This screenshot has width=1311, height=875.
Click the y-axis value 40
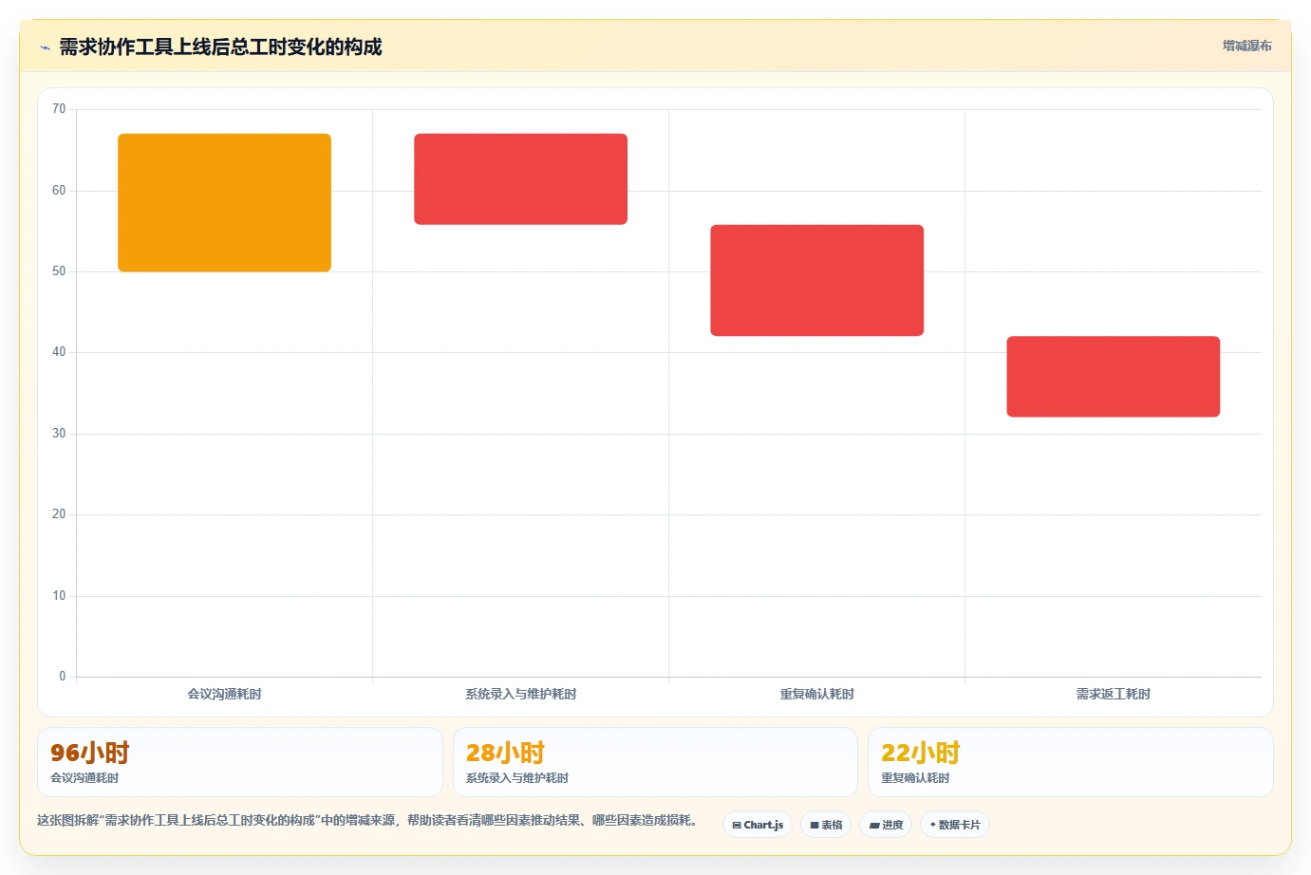(x=59, y=352)
